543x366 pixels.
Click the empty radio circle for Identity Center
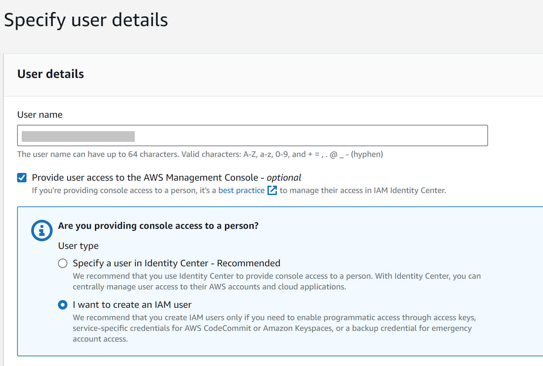63,263
